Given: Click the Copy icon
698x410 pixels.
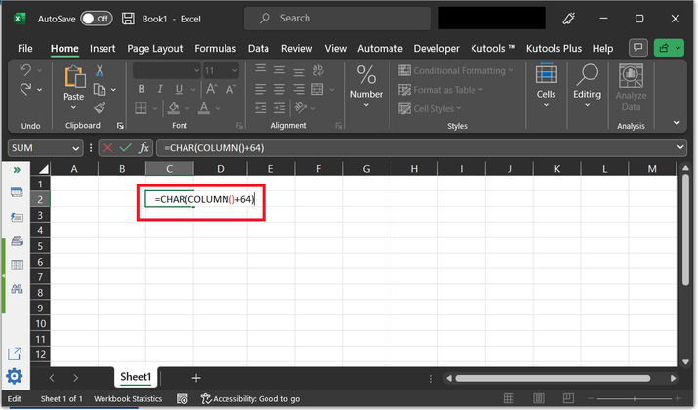Looking at the screenshot, I should pos(100,90).
